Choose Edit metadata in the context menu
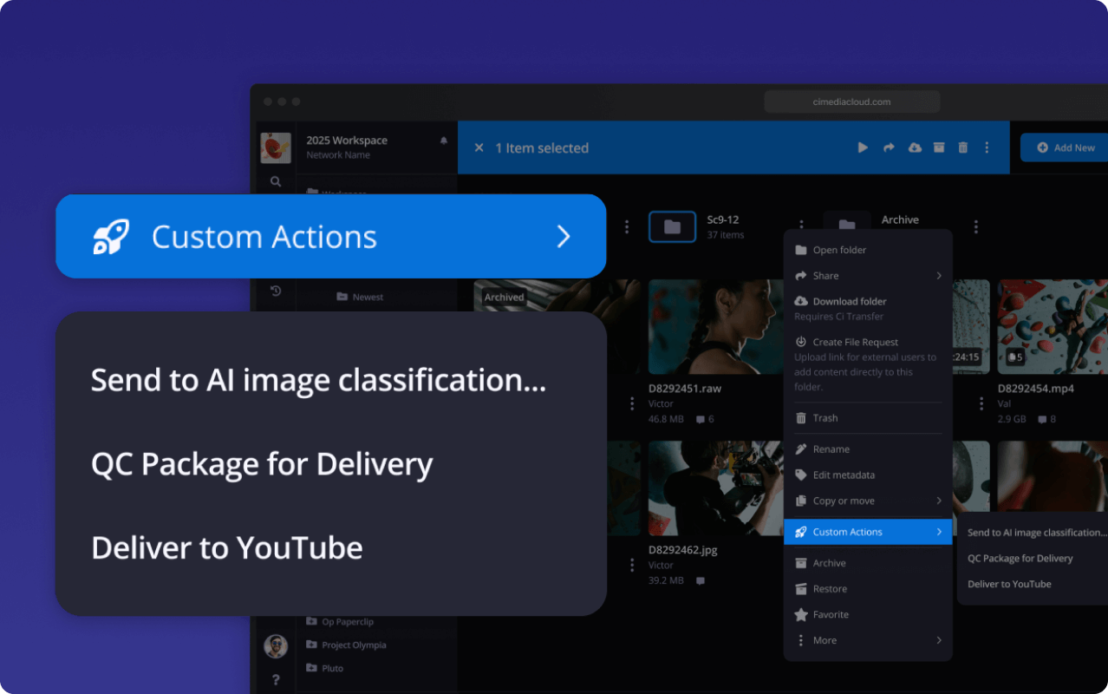1108x694 pixels. (843, 475)
